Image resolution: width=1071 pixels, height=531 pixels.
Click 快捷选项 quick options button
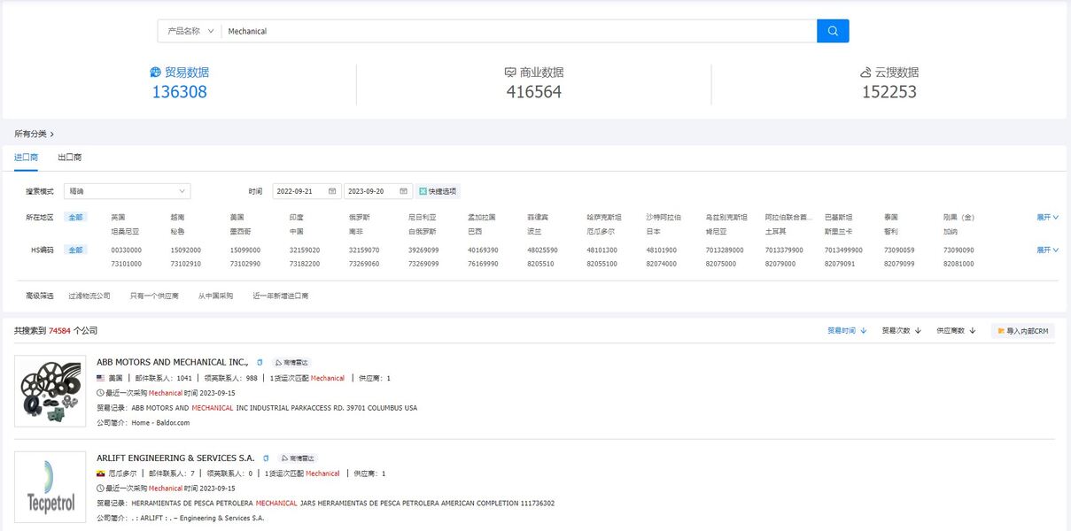click(x=438, y=191)
